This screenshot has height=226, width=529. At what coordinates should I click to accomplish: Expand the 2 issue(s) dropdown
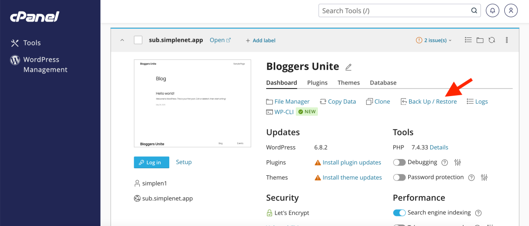coord(434,40)
